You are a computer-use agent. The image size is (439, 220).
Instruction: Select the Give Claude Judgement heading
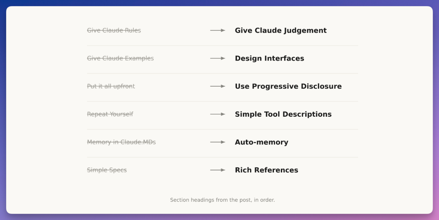(280, 30)
